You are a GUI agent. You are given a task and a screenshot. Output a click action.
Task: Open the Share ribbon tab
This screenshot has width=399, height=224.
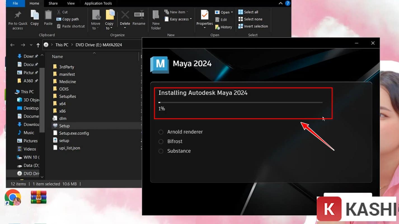[x=52, y=3]
